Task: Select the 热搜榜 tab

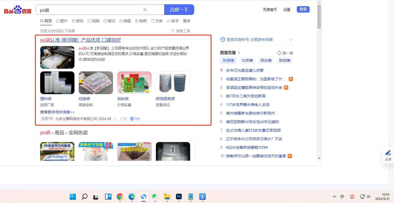Action: point(228,60)
